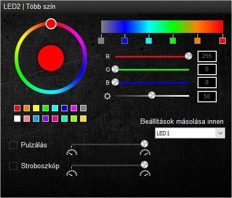Pick the light pink preset swatch
232x198 pixels.
pos(27,119)
